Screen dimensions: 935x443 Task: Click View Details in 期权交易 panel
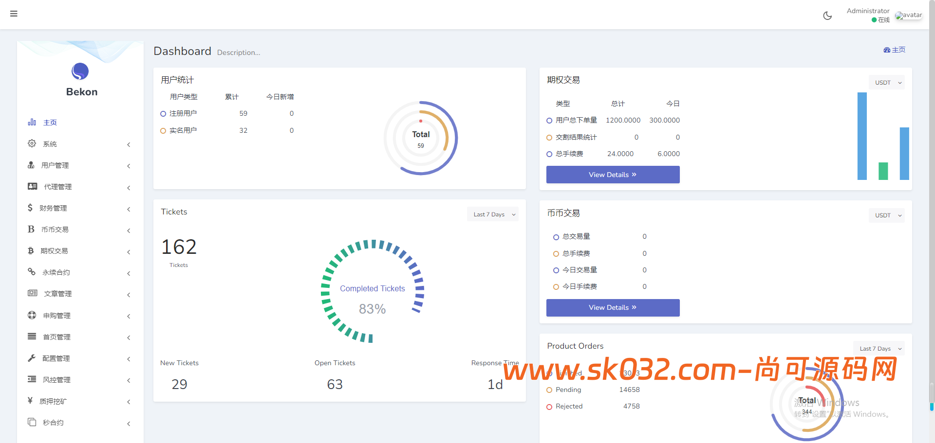click(x=613, y=175)
